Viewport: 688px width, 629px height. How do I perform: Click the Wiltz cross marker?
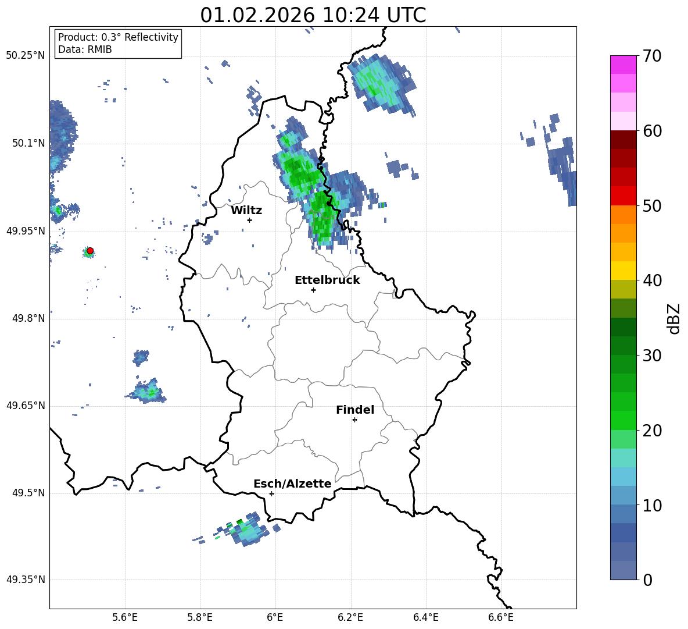point(249,220)
